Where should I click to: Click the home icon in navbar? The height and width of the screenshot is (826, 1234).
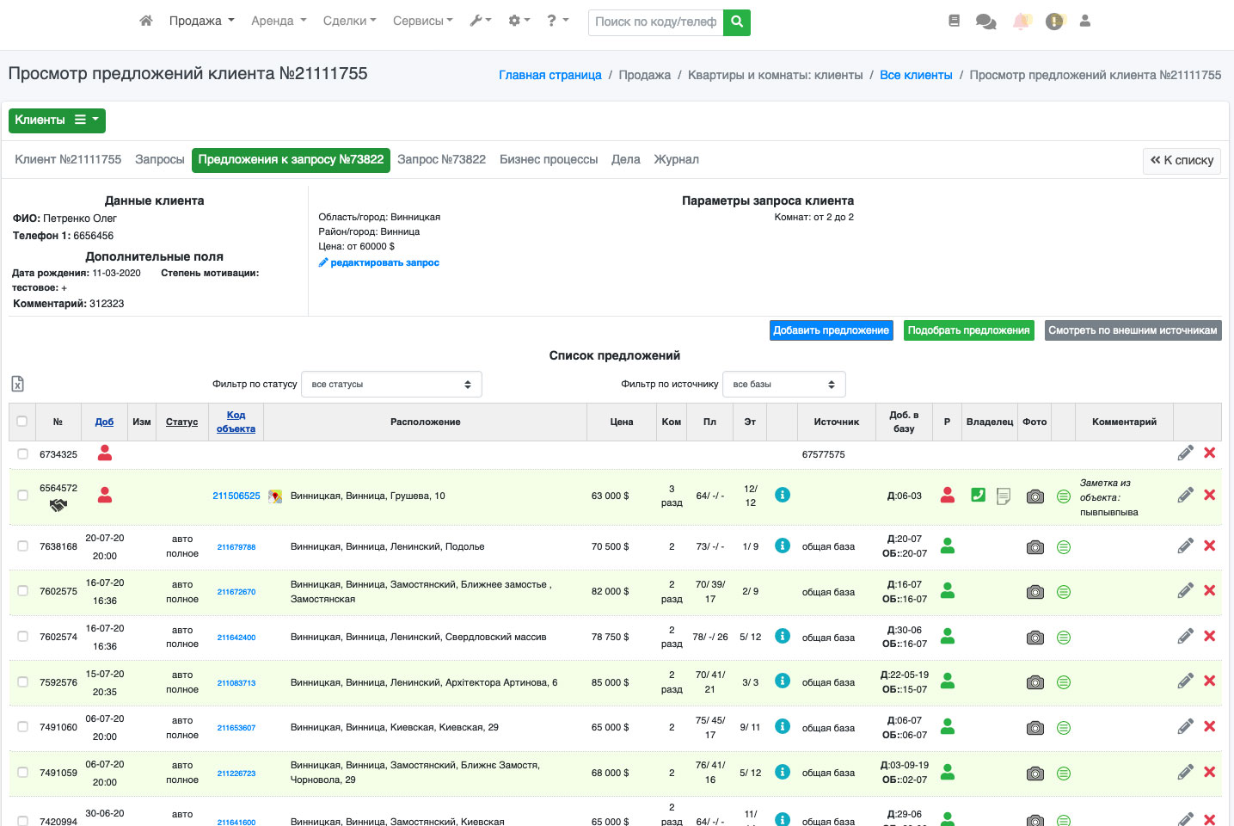(146, 21)
